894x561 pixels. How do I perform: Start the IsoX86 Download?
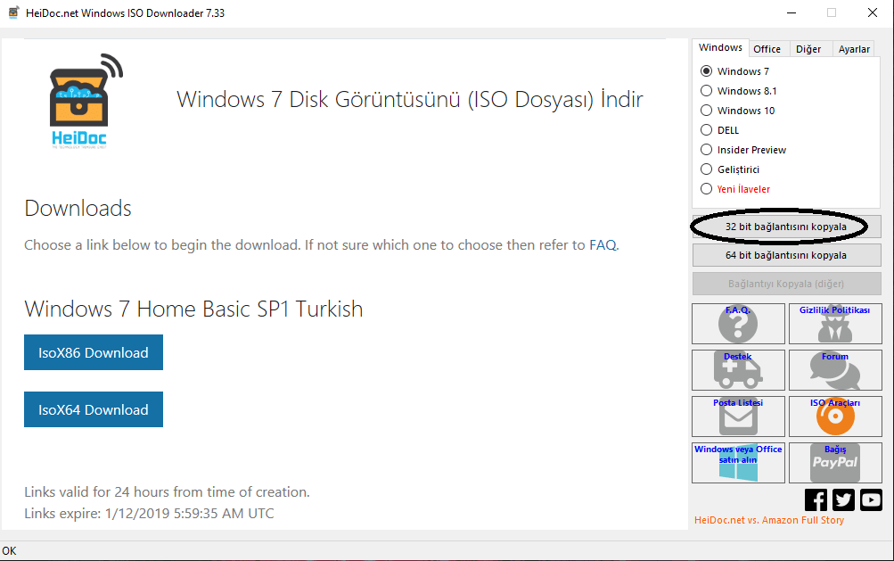94,352
